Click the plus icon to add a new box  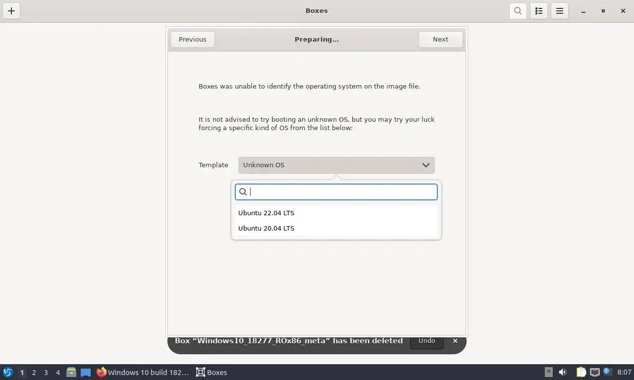[11, 10]
